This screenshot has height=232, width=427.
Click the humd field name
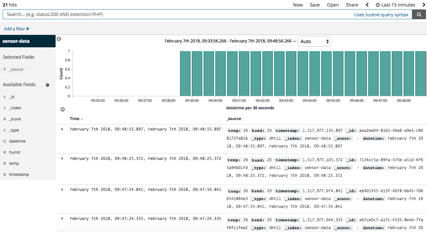tap(14, 152)
